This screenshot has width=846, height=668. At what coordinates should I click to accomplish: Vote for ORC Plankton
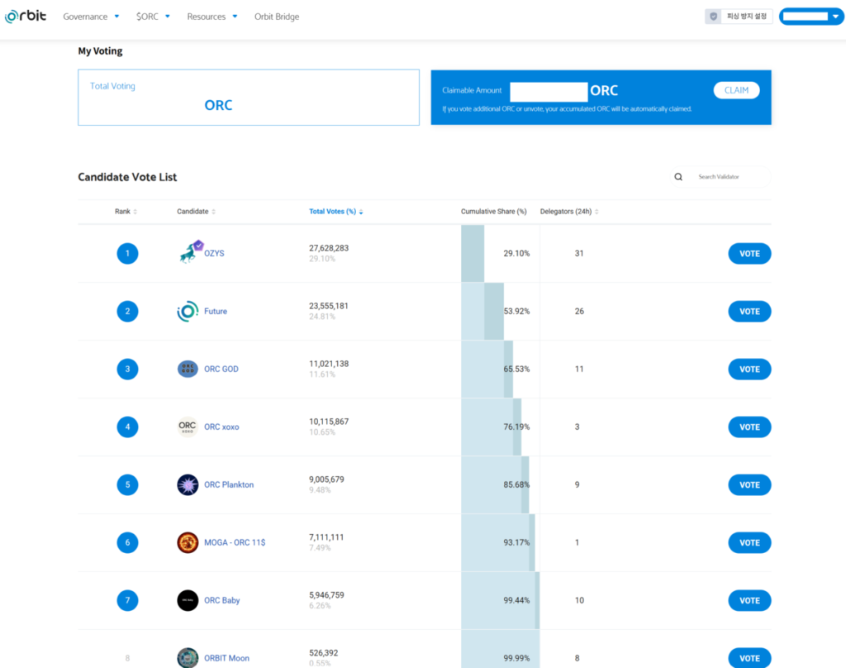(x=749, y=484)
